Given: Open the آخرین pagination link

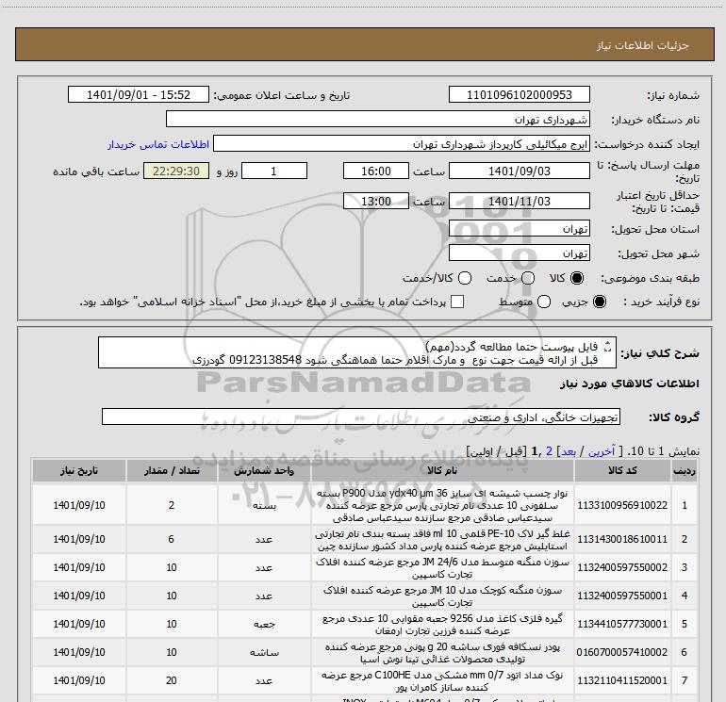Looking at the screenshot, I should point(601,451).
